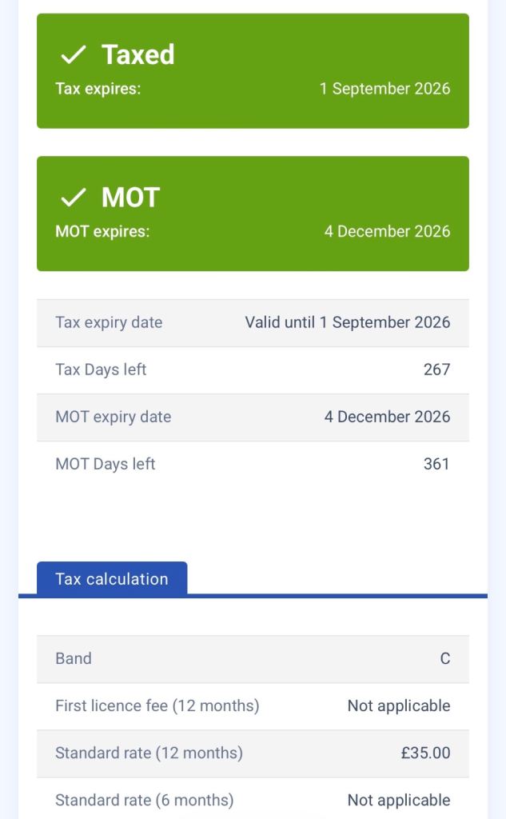This screenshot has height=819, width=506.
Task: Select the 'Standard rate (6 months)' label
Action: (144, 800)
